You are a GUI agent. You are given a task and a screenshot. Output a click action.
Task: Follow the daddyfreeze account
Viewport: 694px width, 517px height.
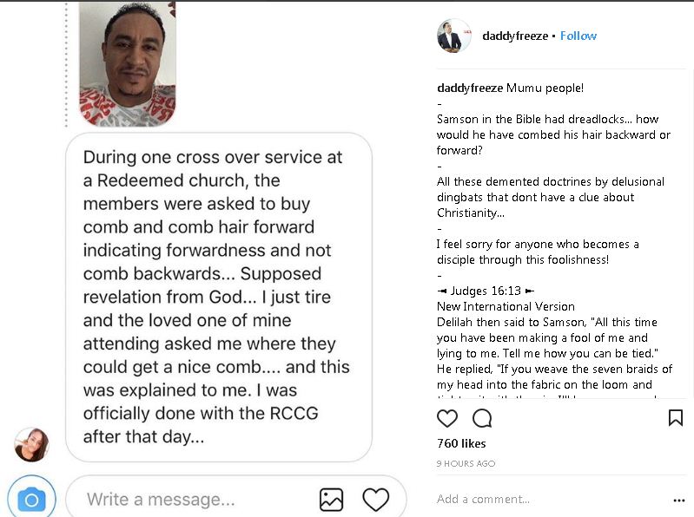(578, 36)
